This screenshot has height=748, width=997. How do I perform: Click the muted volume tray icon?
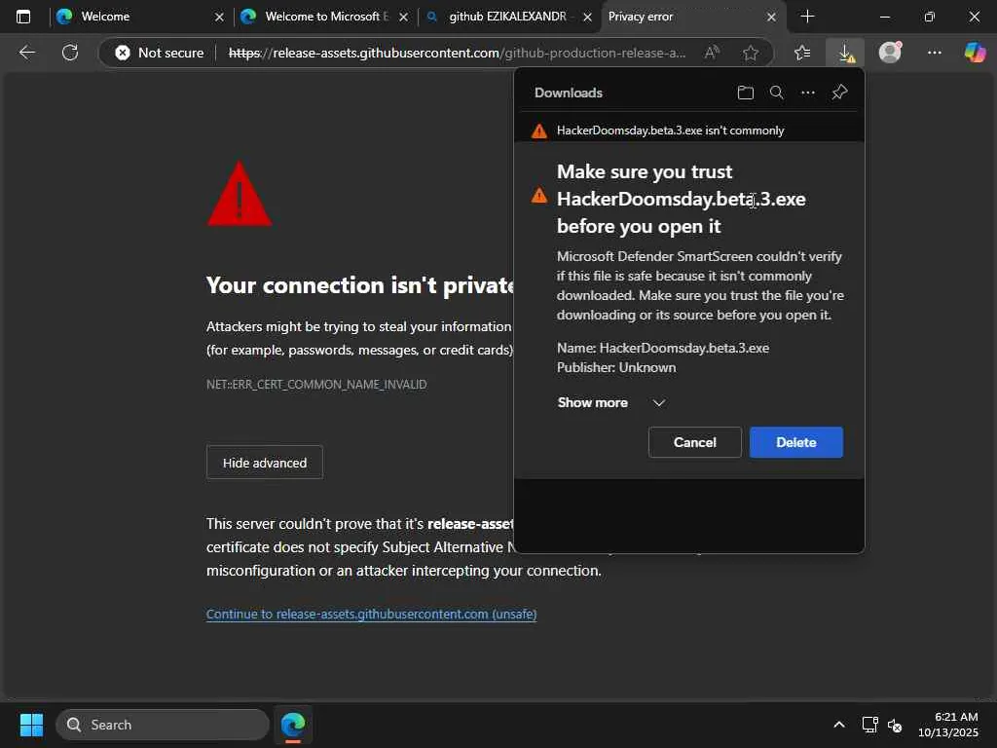(895, 725)
